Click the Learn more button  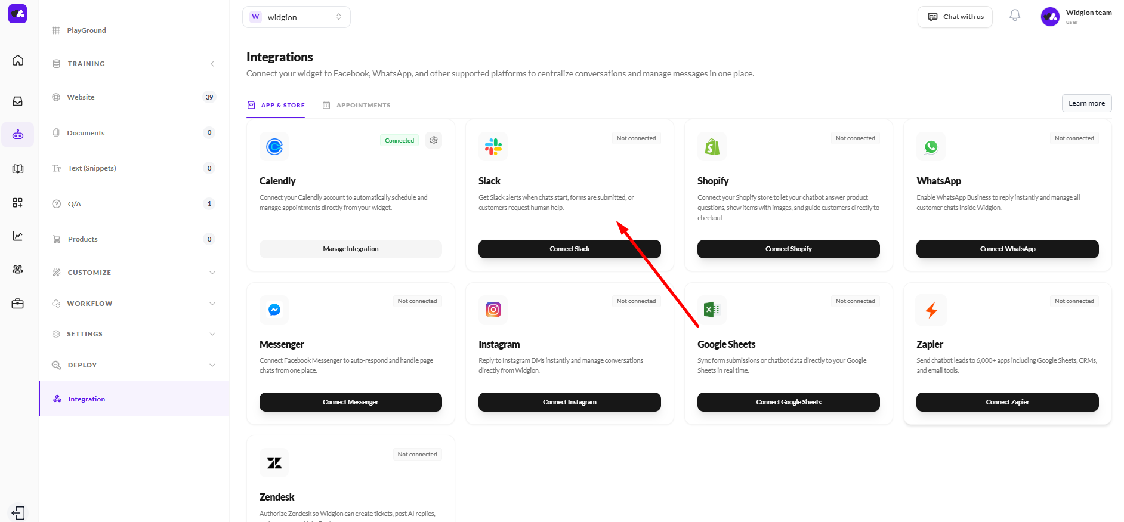tap(1086, 103)
